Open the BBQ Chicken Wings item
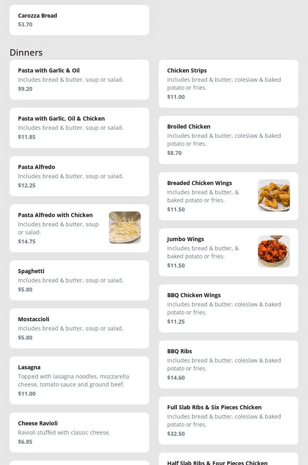This screenshot has height=465, width=308. (229, 308)
